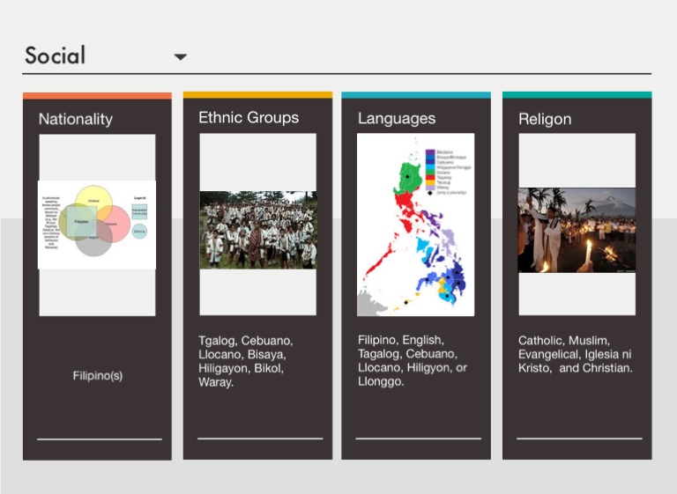Click the Religon card title
This screenshot has height=494, width=677.
(545, 119)
